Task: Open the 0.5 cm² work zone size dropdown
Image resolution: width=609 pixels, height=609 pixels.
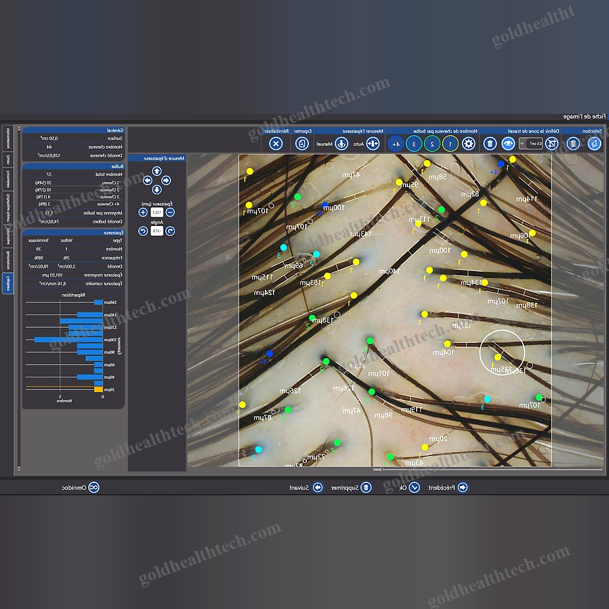Action: pos(530,144)
